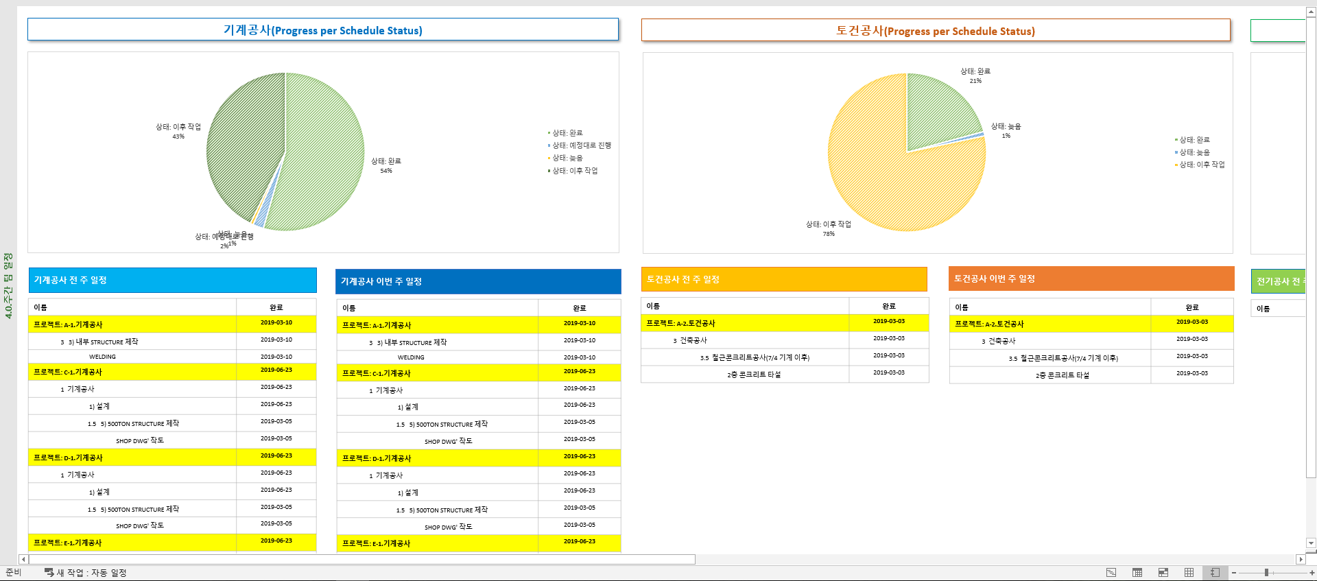Open Resource Sheet view icon
1317x581 pixels.
click(1189, 572)
